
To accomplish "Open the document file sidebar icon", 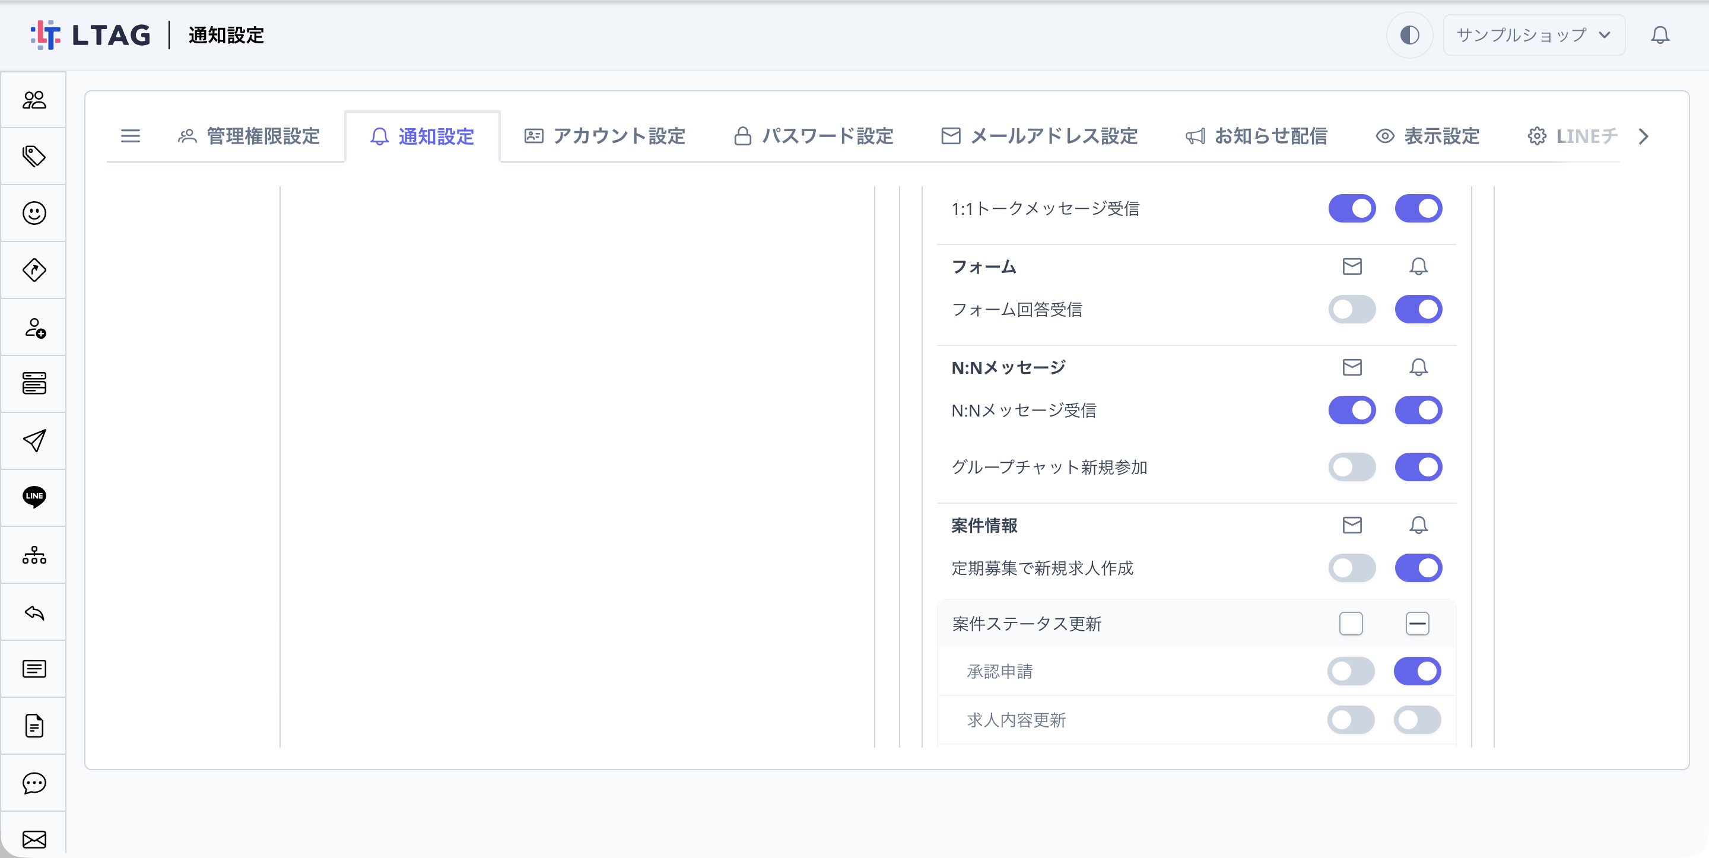I will tap(34, 725).
